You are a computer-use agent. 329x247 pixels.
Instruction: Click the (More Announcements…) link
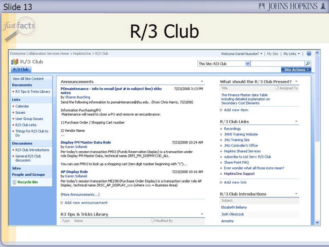[80, 195]
